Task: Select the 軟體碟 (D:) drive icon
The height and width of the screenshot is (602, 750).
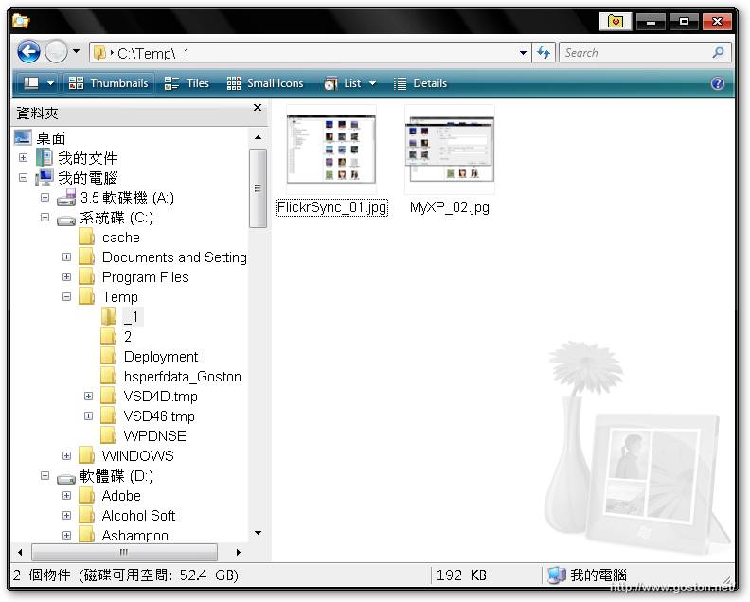Action: pyautogui.click(x=66, y=478)
